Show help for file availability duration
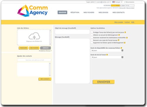The width and height of the screenshot is (147, 107). point(121,48)
